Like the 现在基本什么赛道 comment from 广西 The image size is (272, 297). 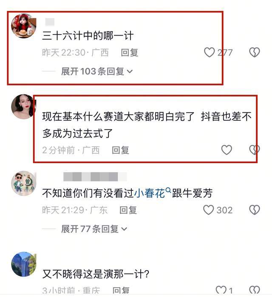pyautogui.click(x=227, y=150)
